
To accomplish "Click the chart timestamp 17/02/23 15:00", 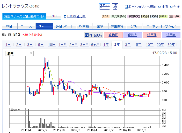I will 165,53.
